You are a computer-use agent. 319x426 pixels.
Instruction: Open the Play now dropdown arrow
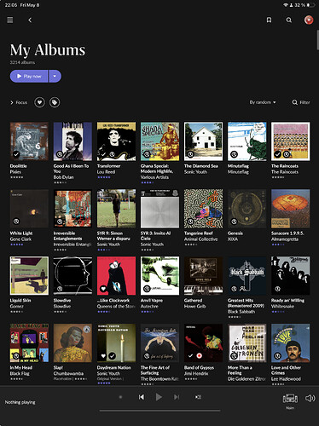point(55,76)
